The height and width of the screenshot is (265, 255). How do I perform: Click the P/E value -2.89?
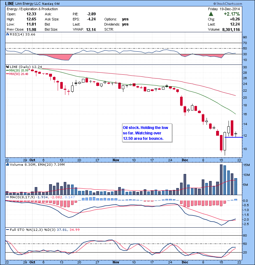[x=91, y=14]
